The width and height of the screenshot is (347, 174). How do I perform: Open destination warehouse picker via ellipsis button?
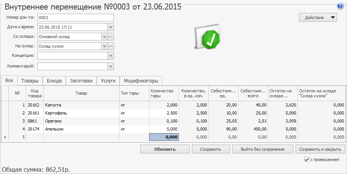[111, 46]
